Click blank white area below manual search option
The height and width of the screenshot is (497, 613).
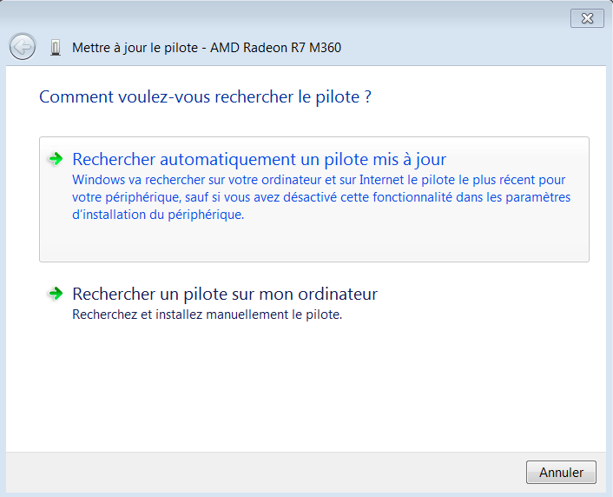tap(306, 388)
